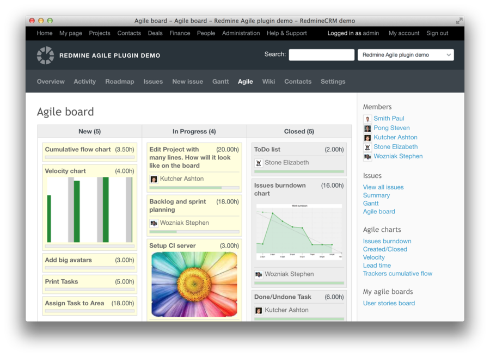Go to User stories board

pos(389,303)
